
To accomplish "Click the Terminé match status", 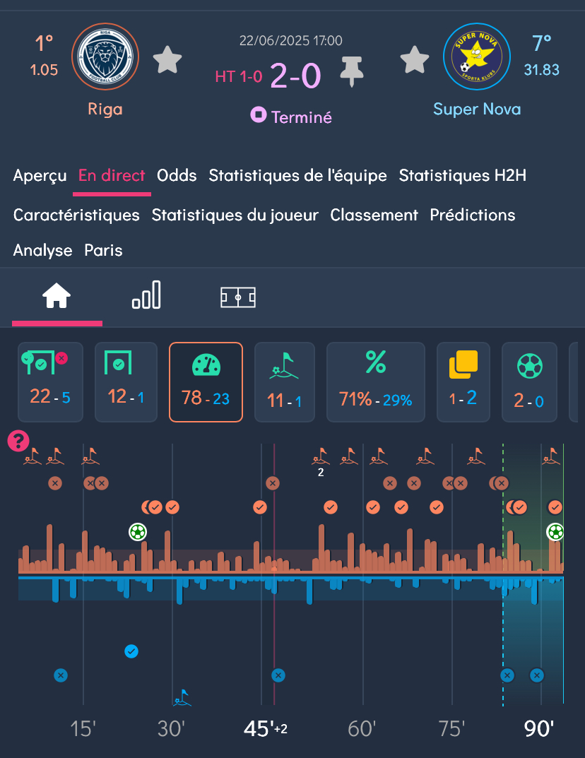I will pos(292,117).
